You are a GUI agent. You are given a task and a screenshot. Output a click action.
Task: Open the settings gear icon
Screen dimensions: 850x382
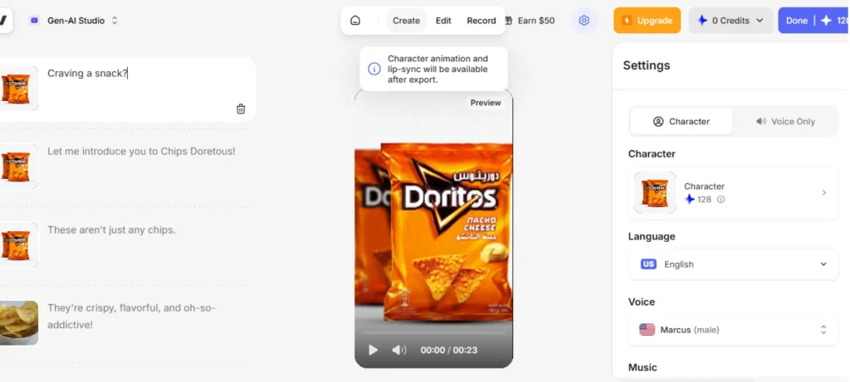[x=584, y=21]
